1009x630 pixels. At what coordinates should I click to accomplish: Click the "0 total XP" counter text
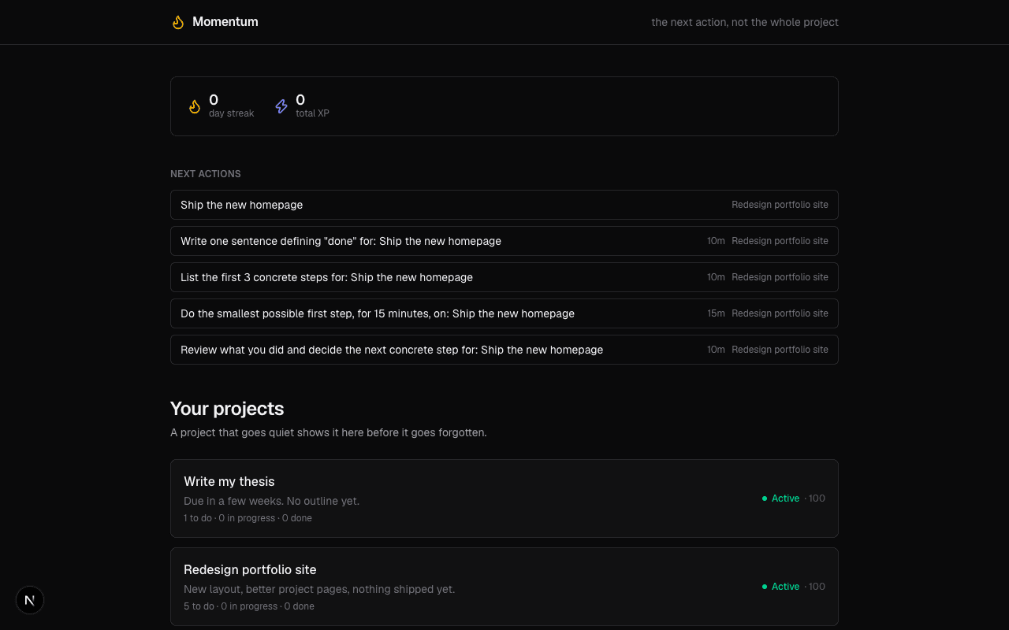pyautogui.click(x=312, y=106)
